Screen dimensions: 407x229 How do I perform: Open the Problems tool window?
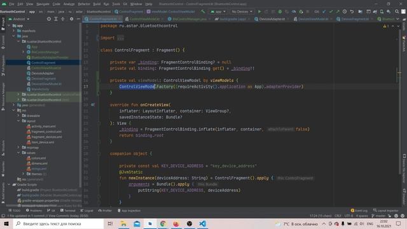pyautogui.click(x=34, y=211)
